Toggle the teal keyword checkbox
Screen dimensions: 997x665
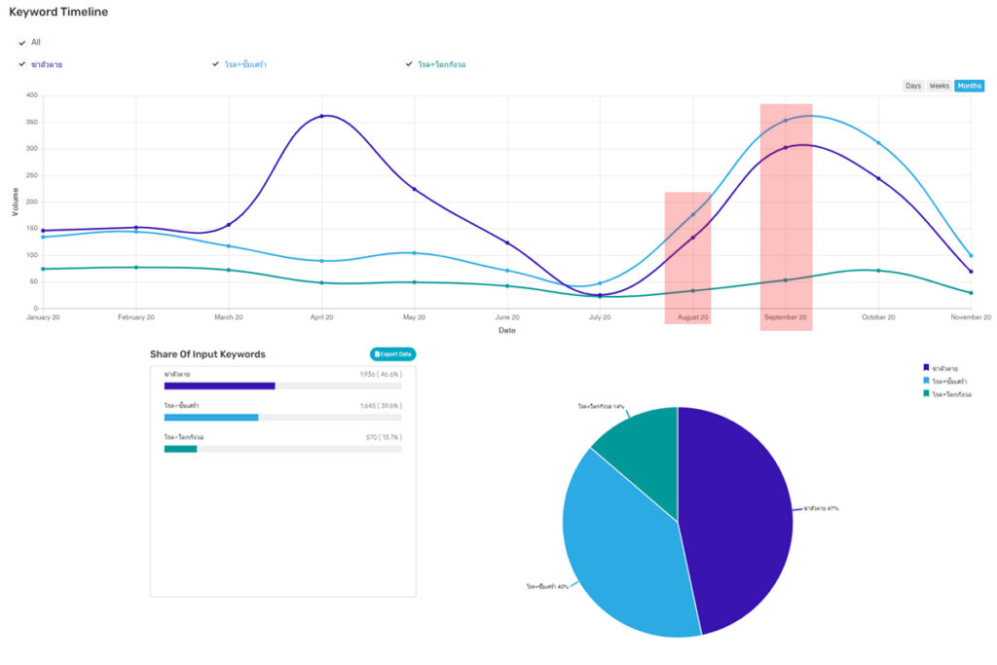point(409,64)
